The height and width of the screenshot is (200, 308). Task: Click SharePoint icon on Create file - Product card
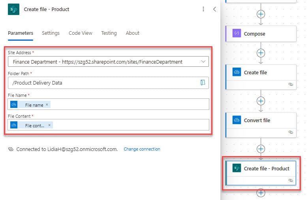(x=237, y=168)
